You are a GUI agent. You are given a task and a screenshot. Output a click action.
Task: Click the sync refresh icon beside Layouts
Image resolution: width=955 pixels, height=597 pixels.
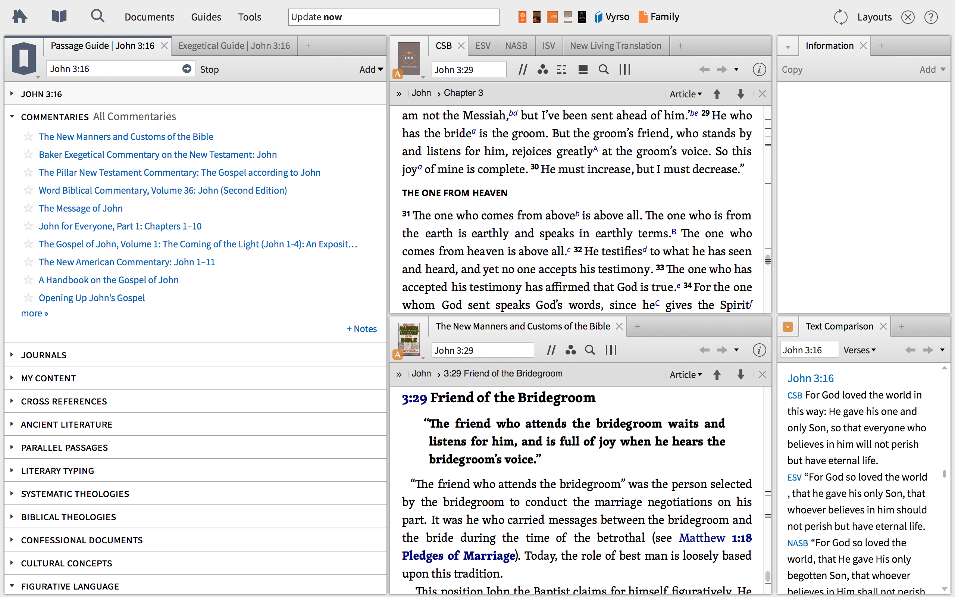[x=840, y=17]
